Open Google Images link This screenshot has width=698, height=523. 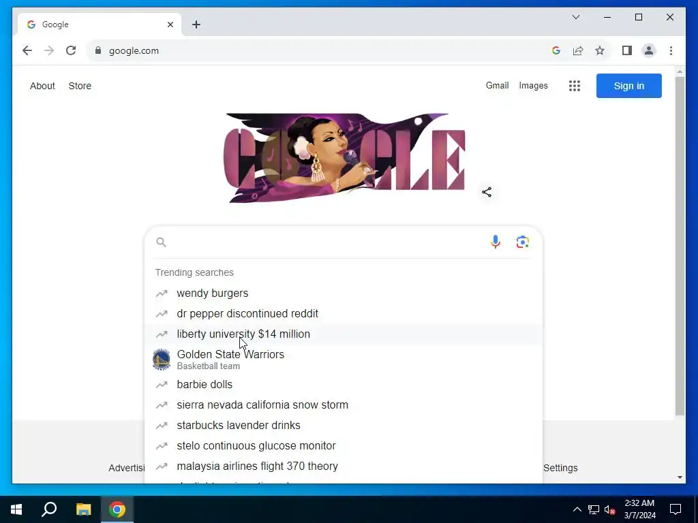[533, 85]
